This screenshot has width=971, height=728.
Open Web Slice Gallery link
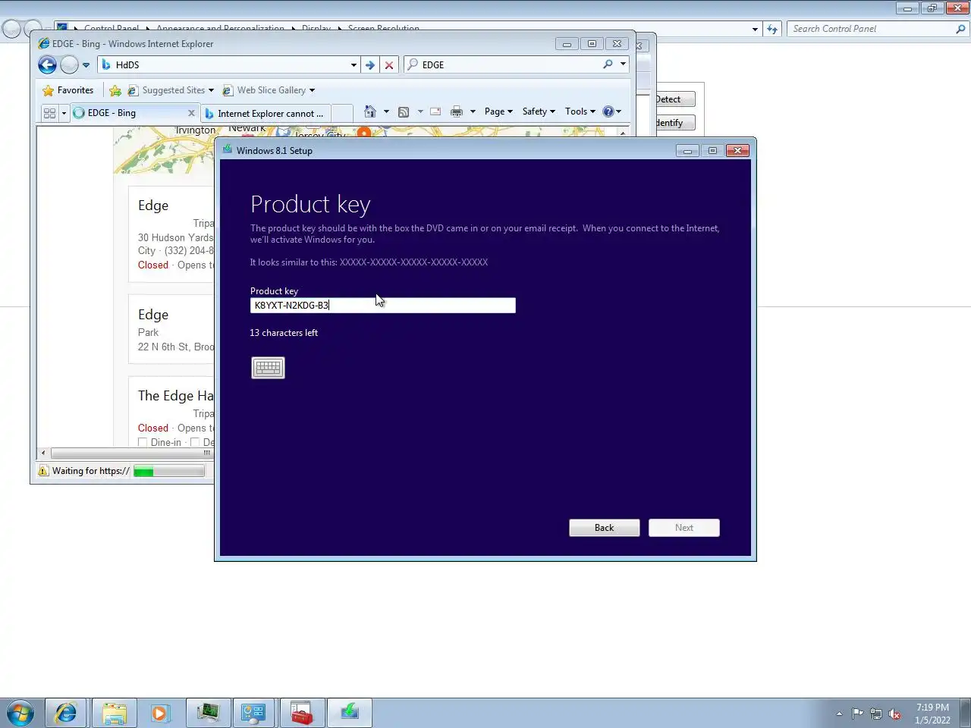pos(269,90)
